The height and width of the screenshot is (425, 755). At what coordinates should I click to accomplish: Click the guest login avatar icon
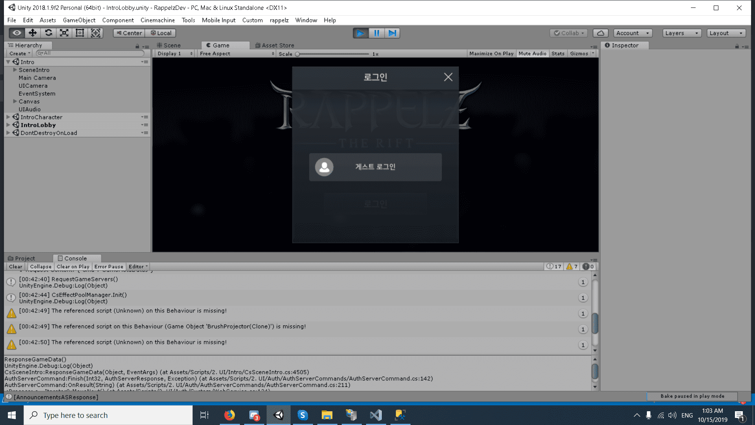(x=324, y=167)
